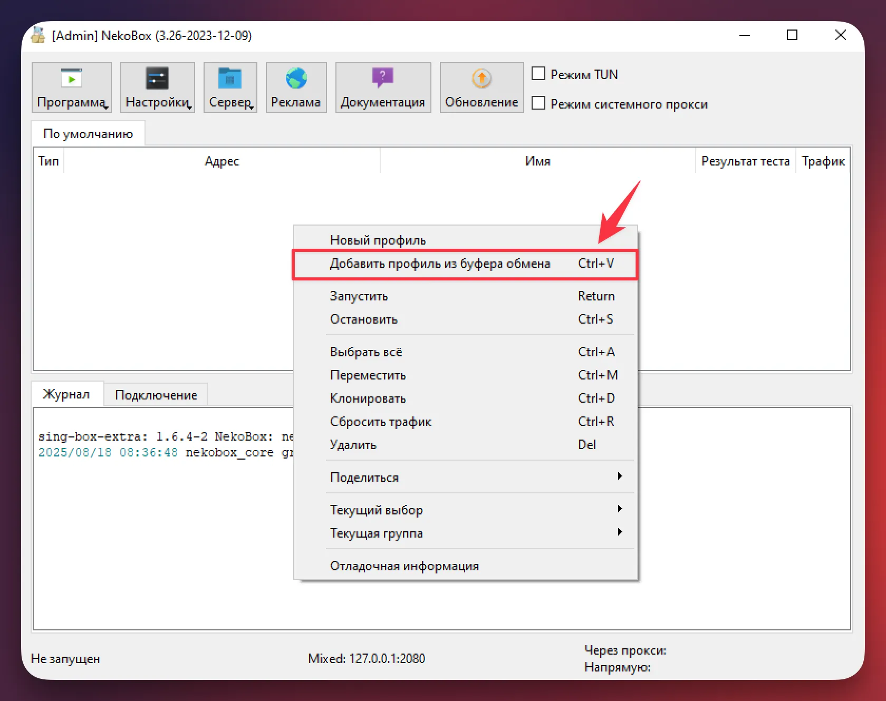This screenshot has height=701, width=886.
Task: Enable the Режим TUN checkbox
Action: coord(538,73)
